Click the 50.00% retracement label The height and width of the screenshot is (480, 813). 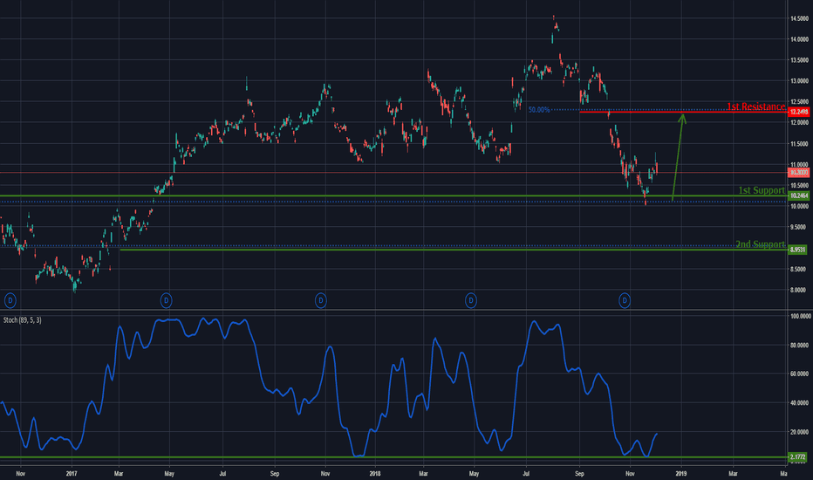[x=539, y=109]
